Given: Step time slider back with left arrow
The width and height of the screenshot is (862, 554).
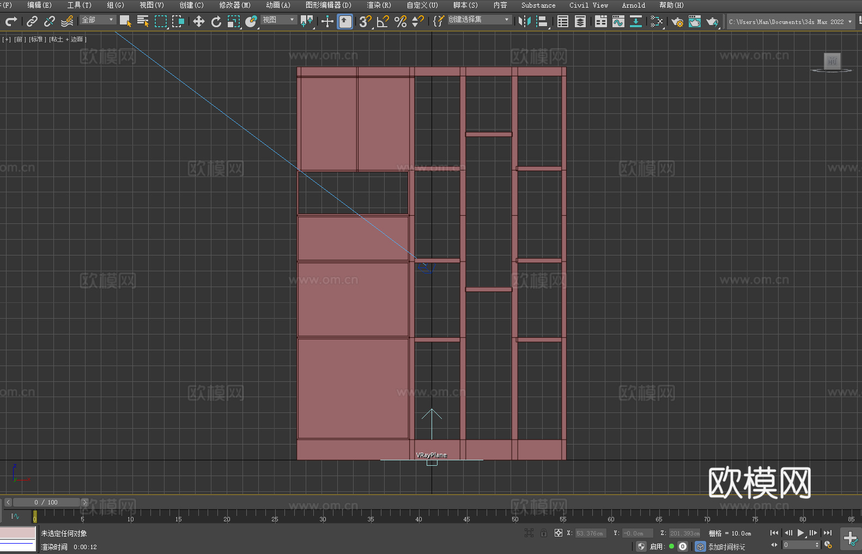Looking at the screenshot, I should (x=8, y=502).
